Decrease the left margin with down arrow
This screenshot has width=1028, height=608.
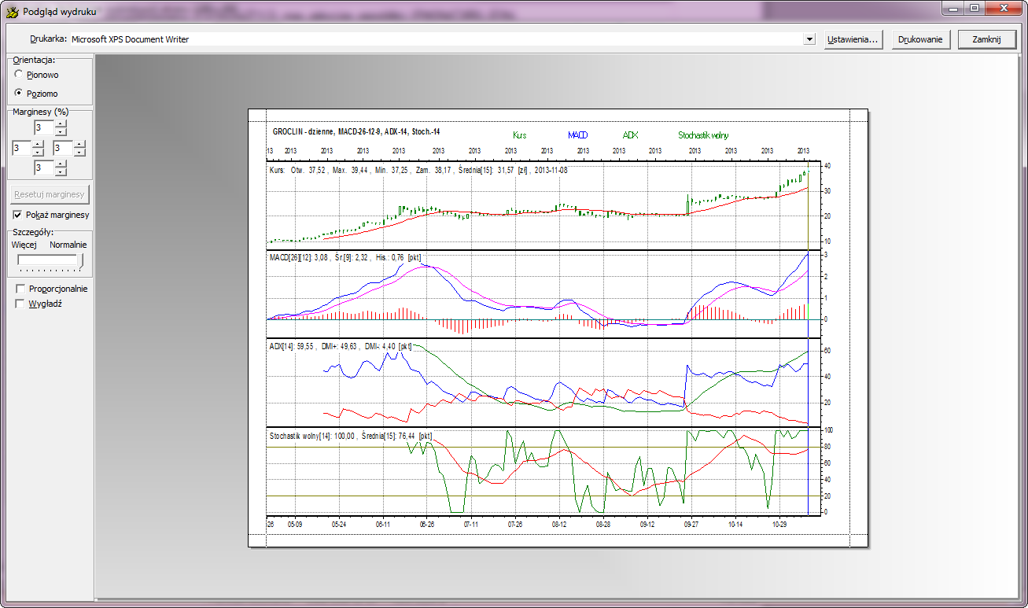[x=38, y=152]
